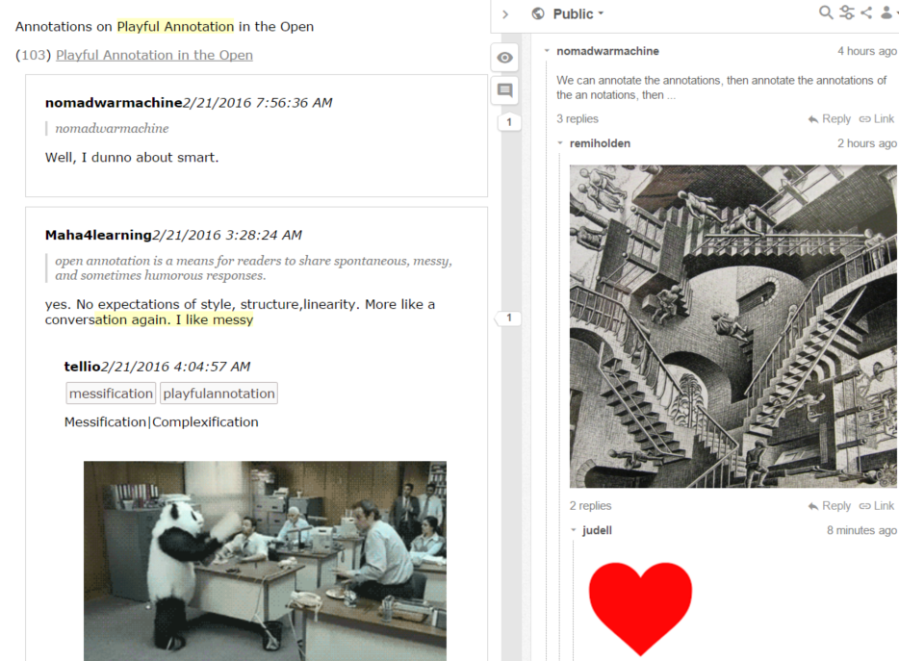Click the '8 minutes ago' timestamp
This screenshot has width=899, height=661.
coord(861,530)
